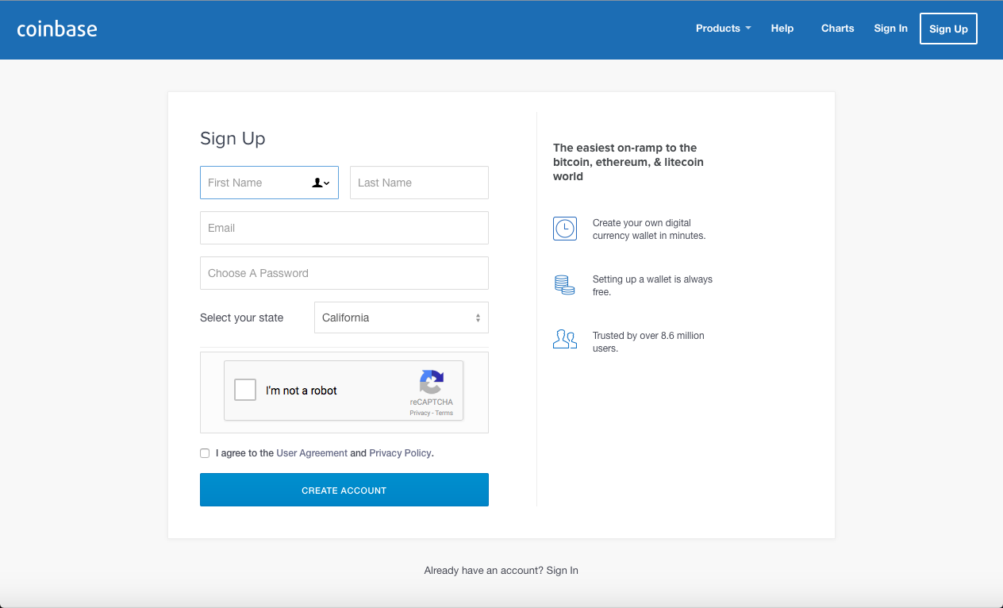The height and width of the screenshot is (608, 1003).
Task: Click the users icon beside Trusted text
Action: [x=565, y=340]
